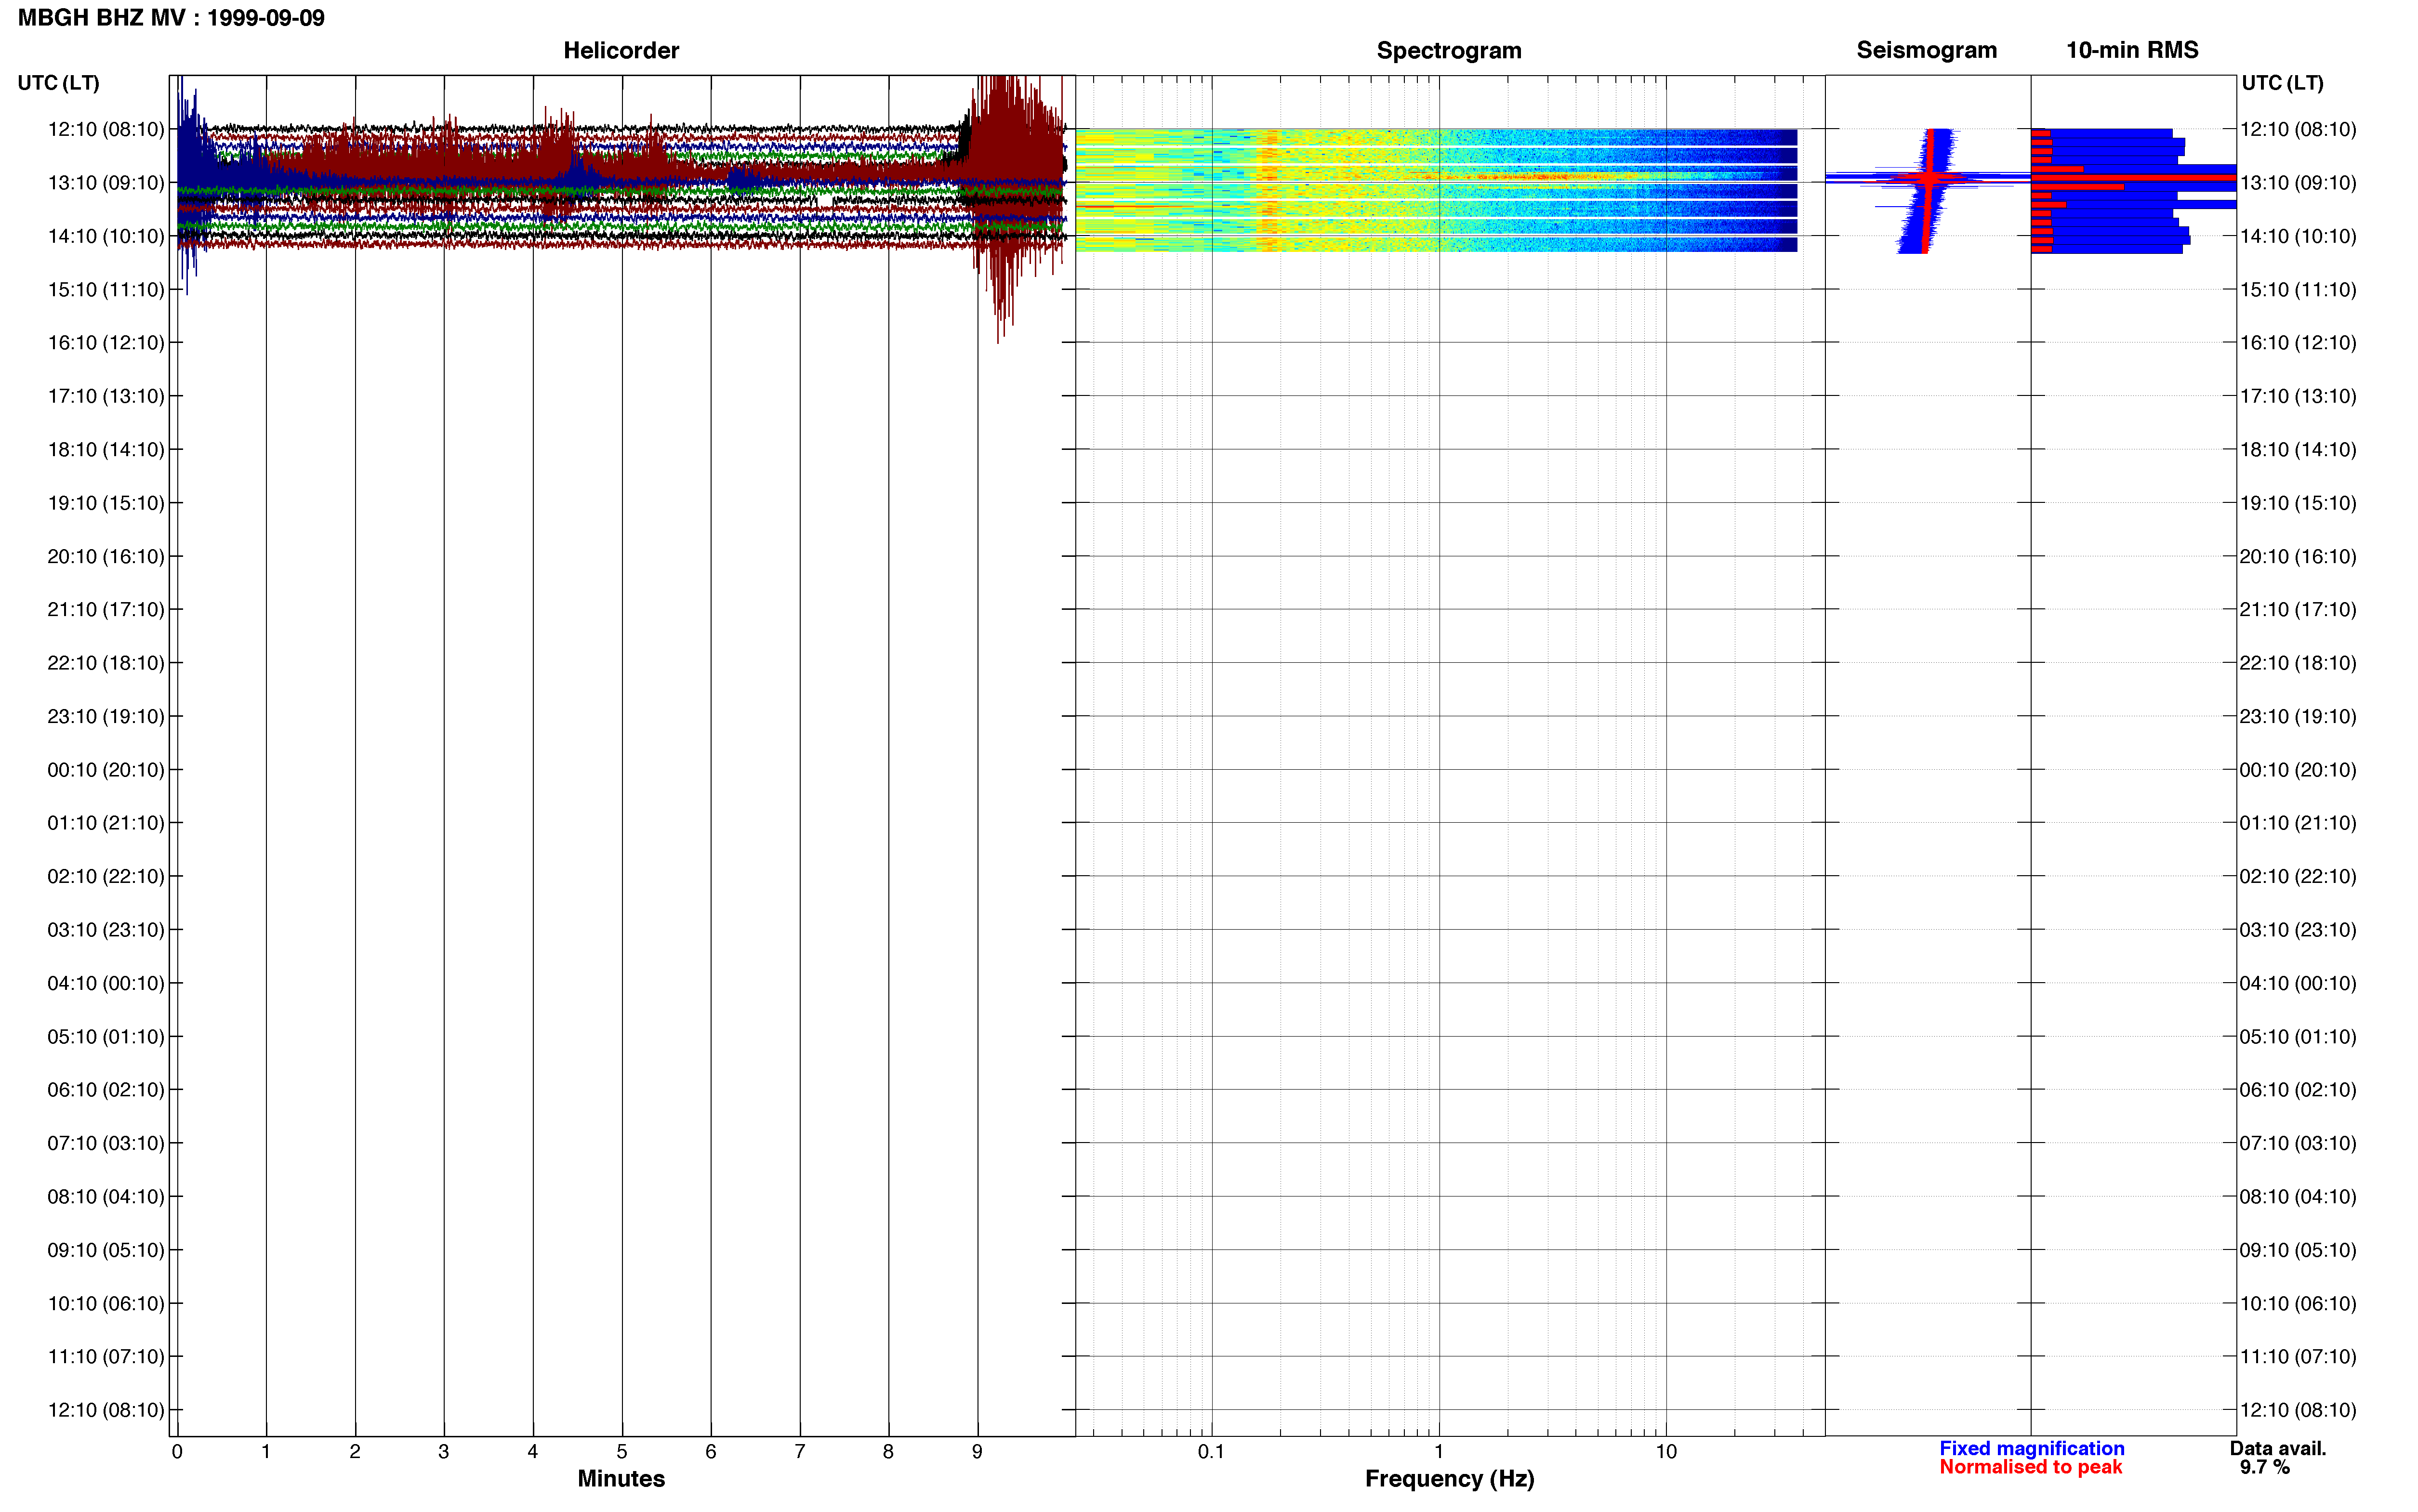
Task: Click '19:10 (15:10)' on the RMS-side time axis
Action: (x=2298, y=503)
